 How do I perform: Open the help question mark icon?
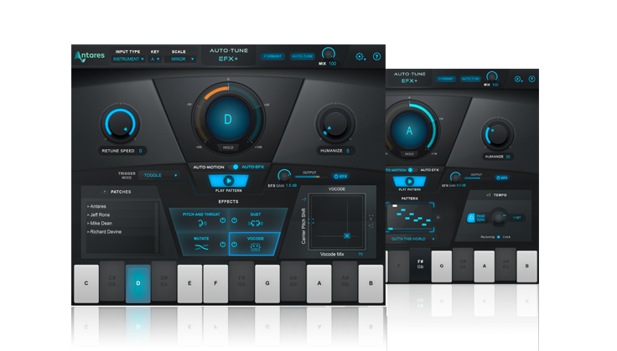pos(376,57)
